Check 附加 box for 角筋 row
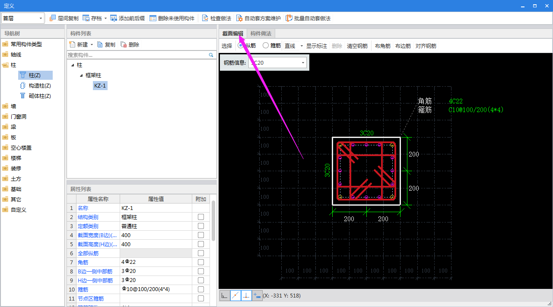This screenshot has height=307, width=553. (x=201, y=262)
